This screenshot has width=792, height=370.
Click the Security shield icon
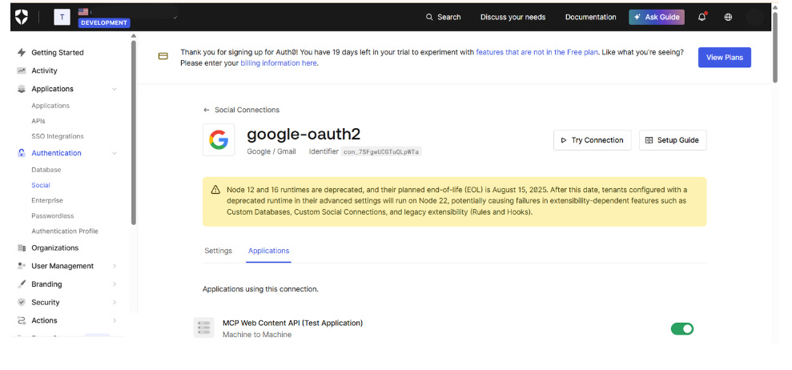tap(21, 302)
